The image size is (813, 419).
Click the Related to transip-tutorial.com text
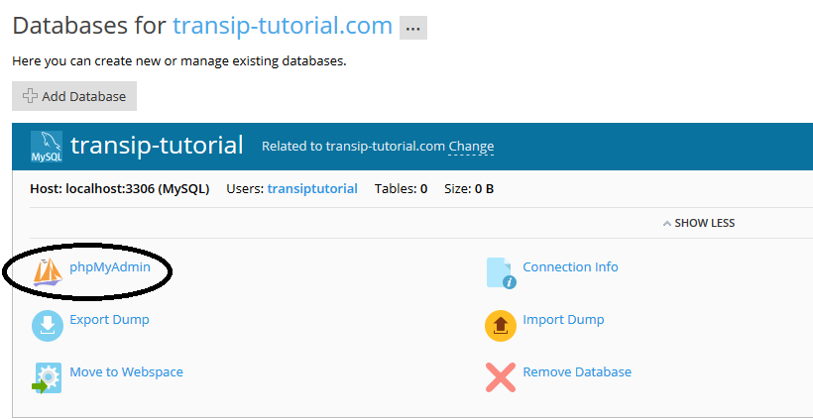[x=354, y=147]
